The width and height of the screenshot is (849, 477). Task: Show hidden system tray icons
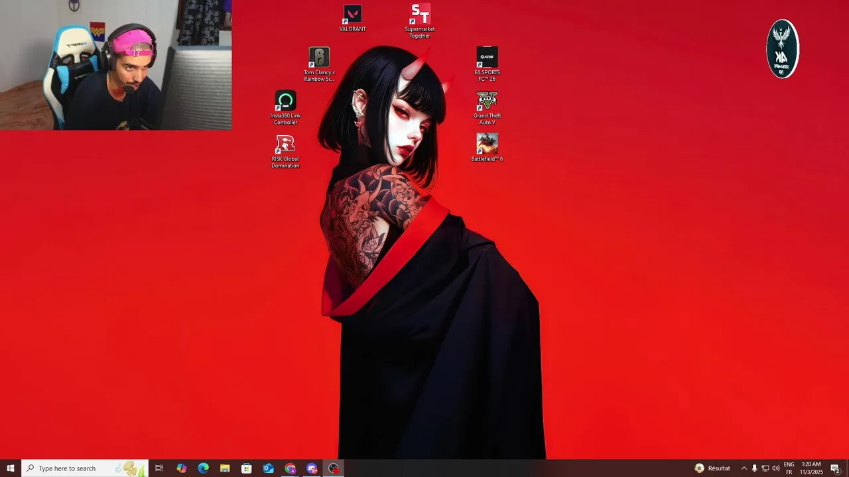[744, 468]
